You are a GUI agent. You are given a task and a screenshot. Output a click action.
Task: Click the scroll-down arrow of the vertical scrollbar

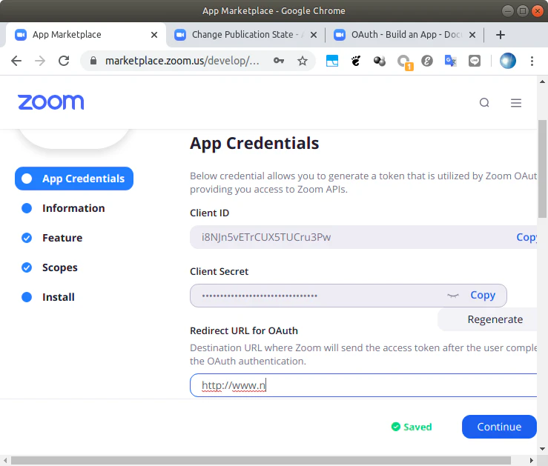pyautogui.click(x=542, y=449)
